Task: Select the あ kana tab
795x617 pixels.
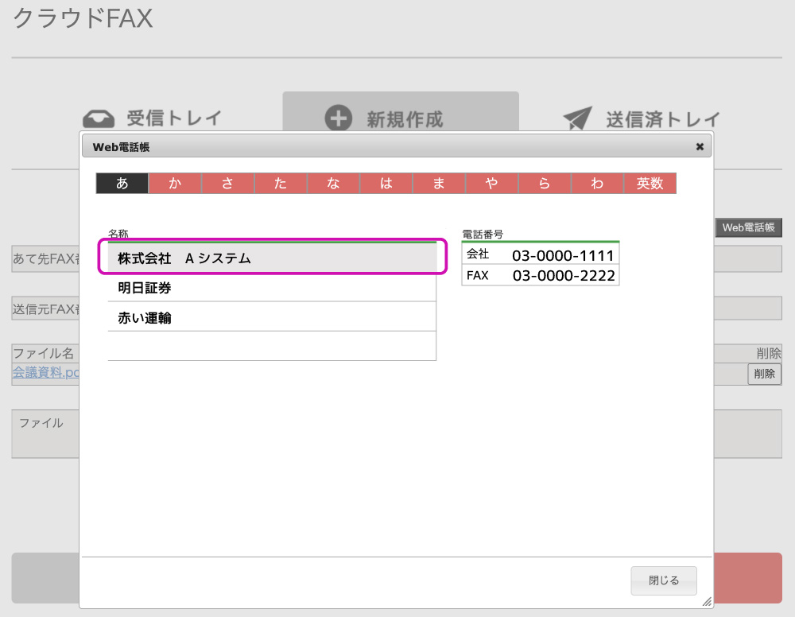Action: (122, 183)
